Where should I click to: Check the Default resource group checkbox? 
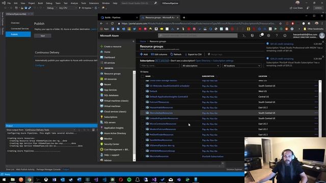(143, 91)
